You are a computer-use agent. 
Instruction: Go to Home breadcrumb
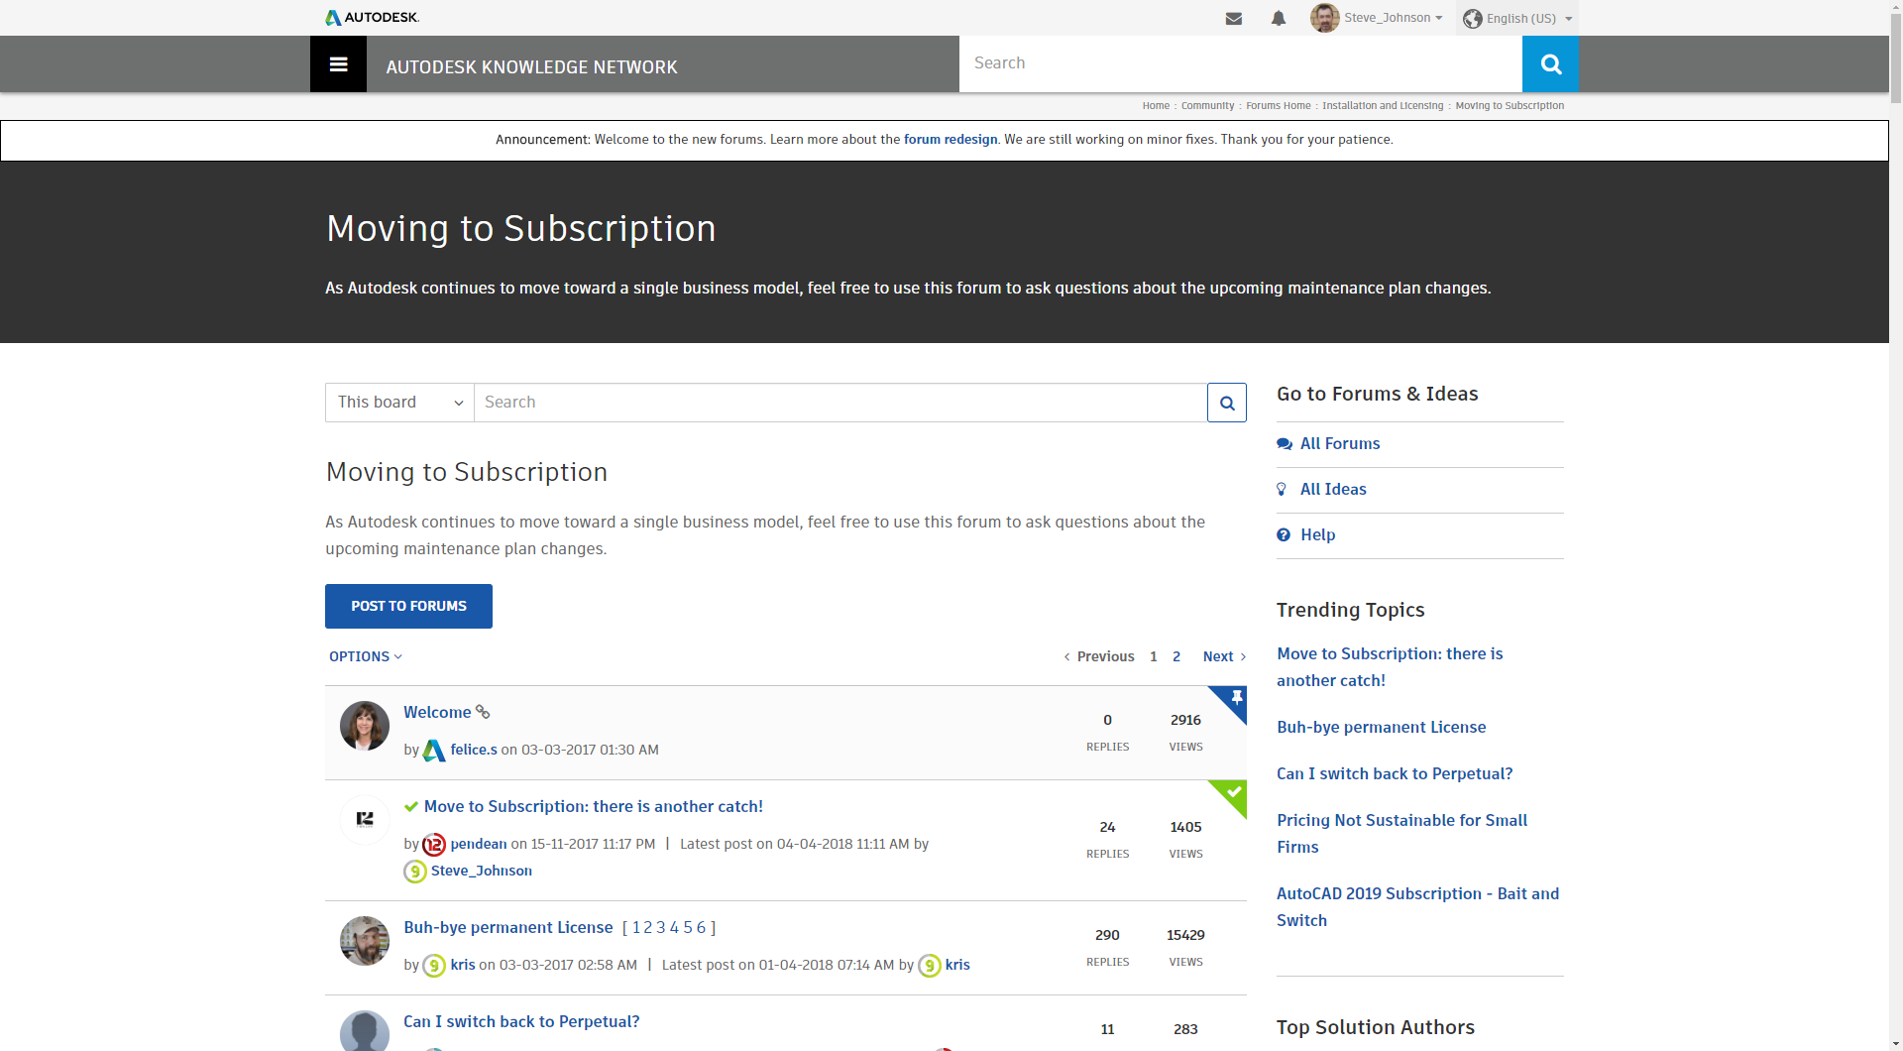[x=1156, y=105]
